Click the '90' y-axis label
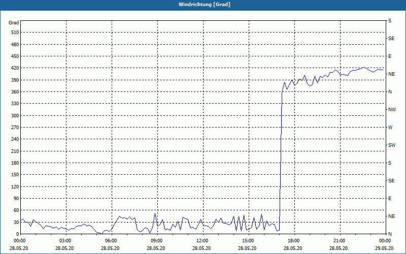This screenshot has height=254, width=406. point(16,199)
